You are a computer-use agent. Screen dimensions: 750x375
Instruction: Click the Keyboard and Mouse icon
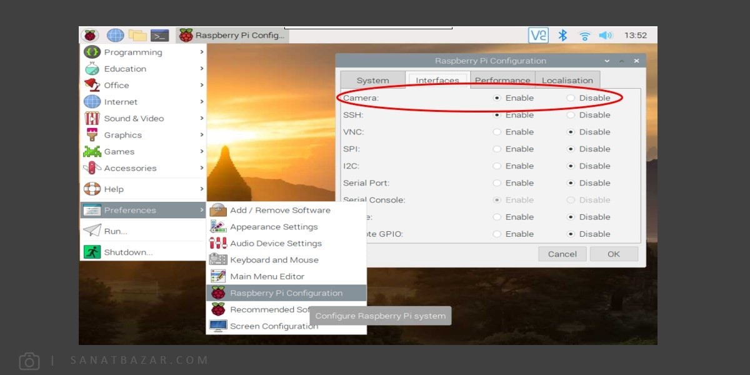[x=218, y=260]
